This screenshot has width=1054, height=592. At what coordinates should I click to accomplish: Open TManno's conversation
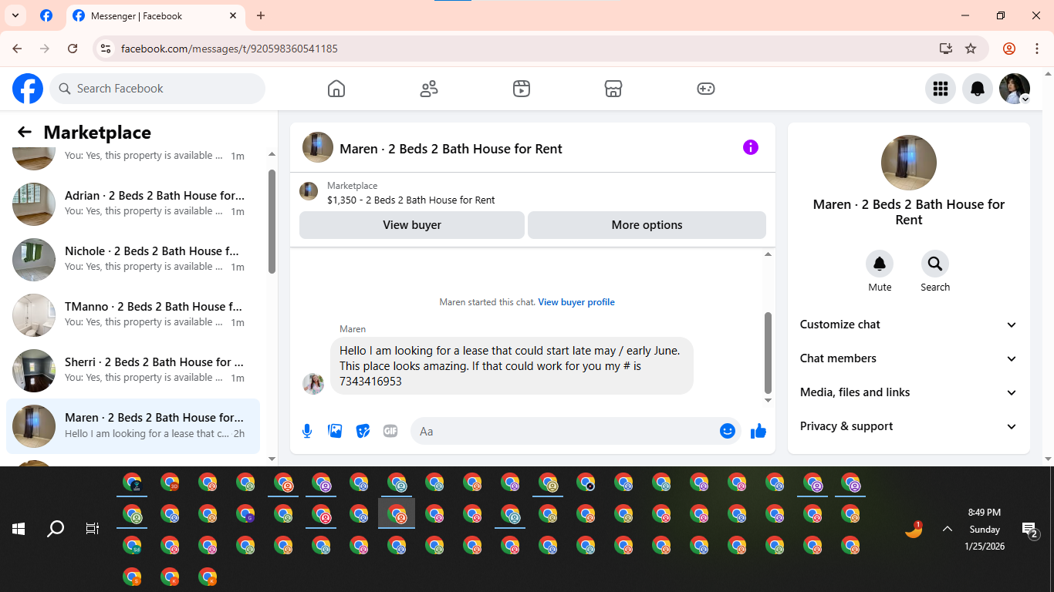[133, 315]
